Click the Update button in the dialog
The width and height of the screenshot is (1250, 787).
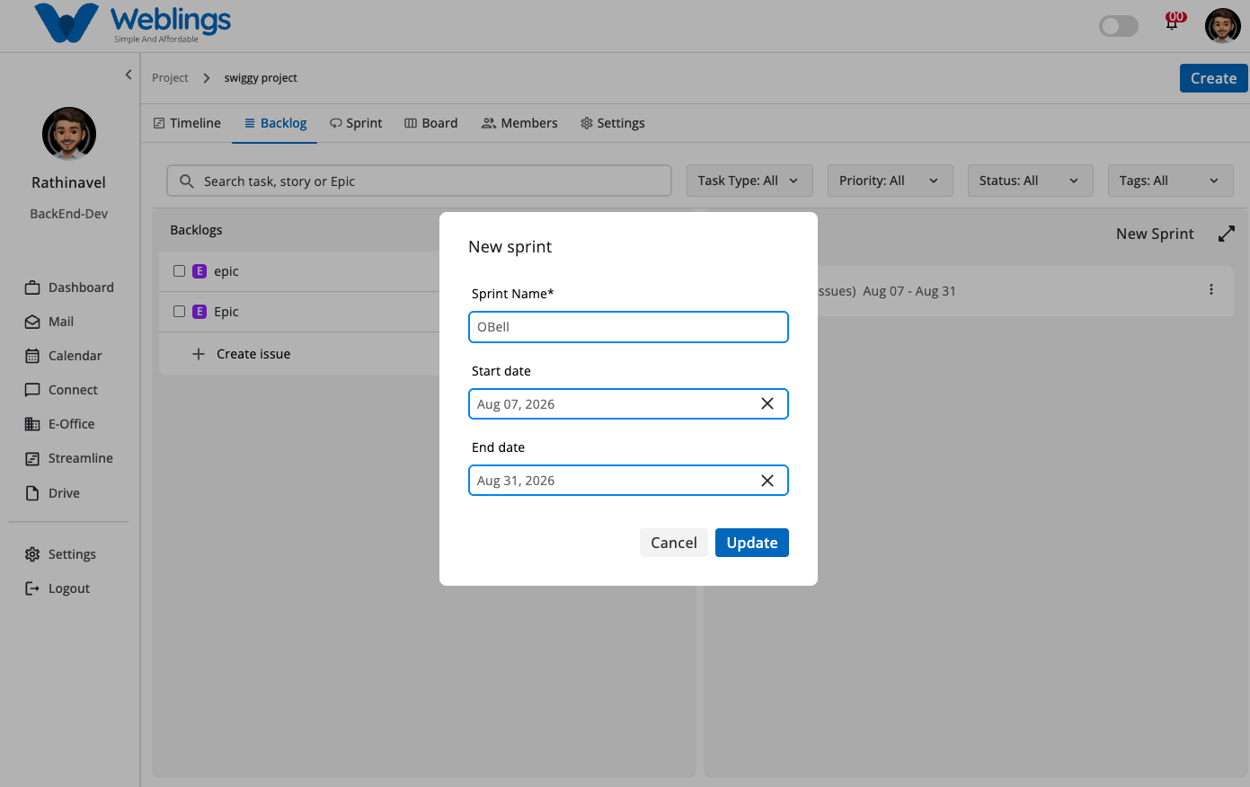[752, 543]
